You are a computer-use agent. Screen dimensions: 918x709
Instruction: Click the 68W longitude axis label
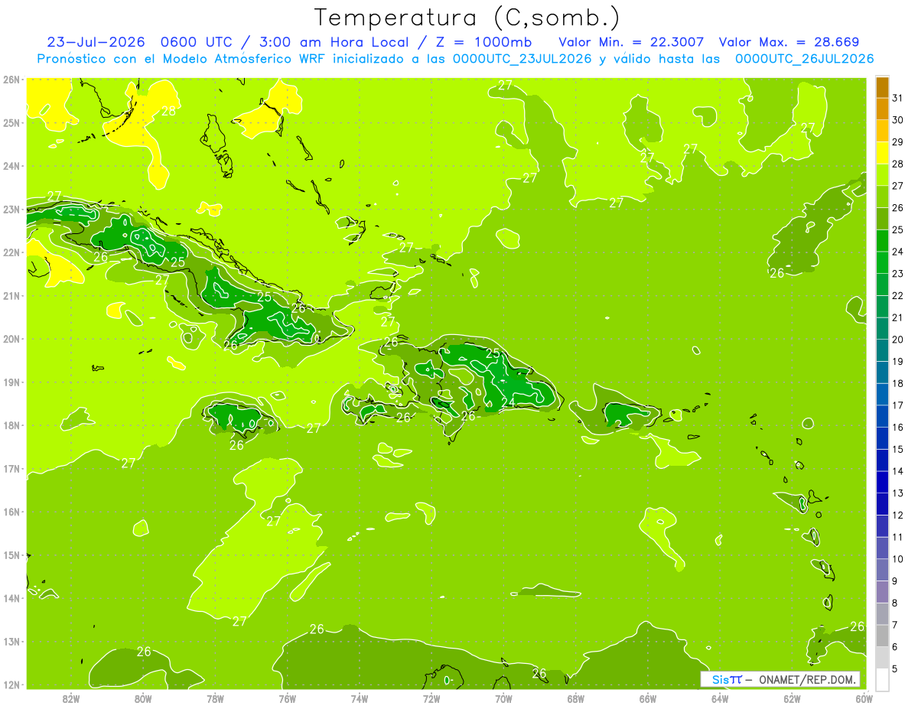coord(575,698)
